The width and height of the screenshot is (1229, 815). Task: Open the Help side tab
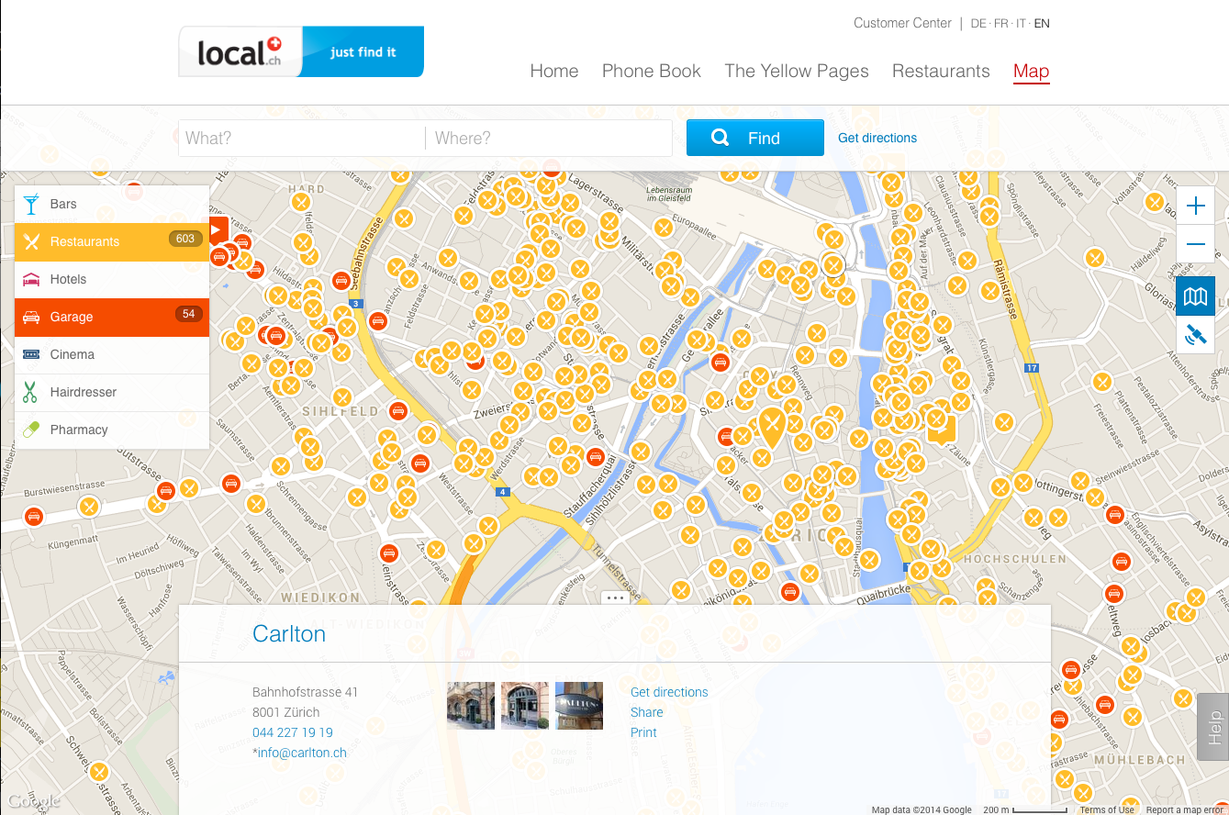point(1212,727)
